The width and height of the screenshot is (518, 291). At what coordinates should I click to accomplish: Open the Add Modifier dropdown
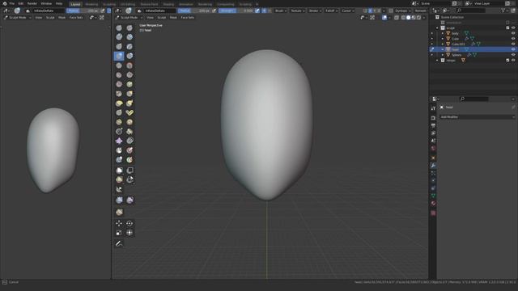478,116
